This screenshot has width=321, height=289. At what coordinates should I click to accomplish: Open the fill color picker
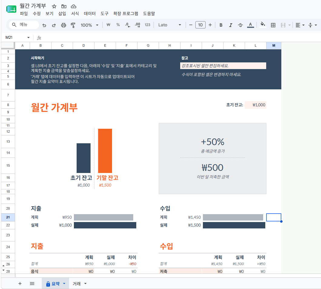tap(263, 25)
